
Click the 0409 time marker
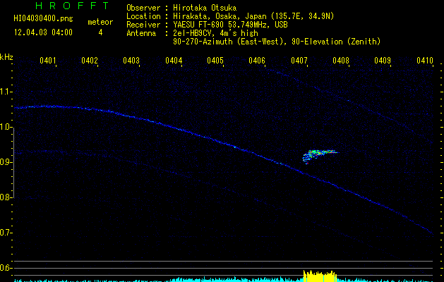coord(383,61)
